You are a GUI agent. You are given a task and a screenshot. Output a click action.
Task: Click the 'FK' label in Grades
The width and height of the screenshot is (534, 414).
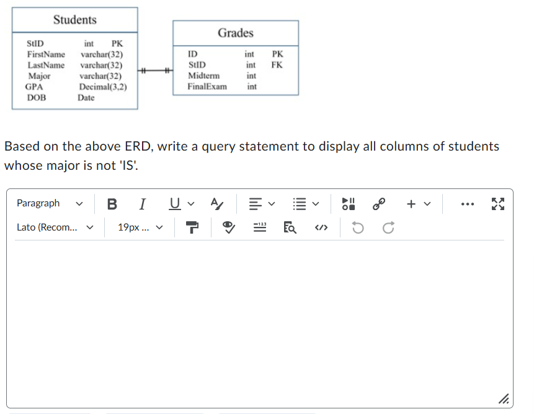277,64
